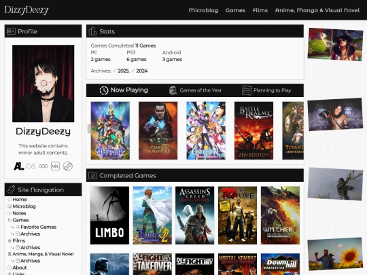Click the Stats bar chart icon

(92, 31)
